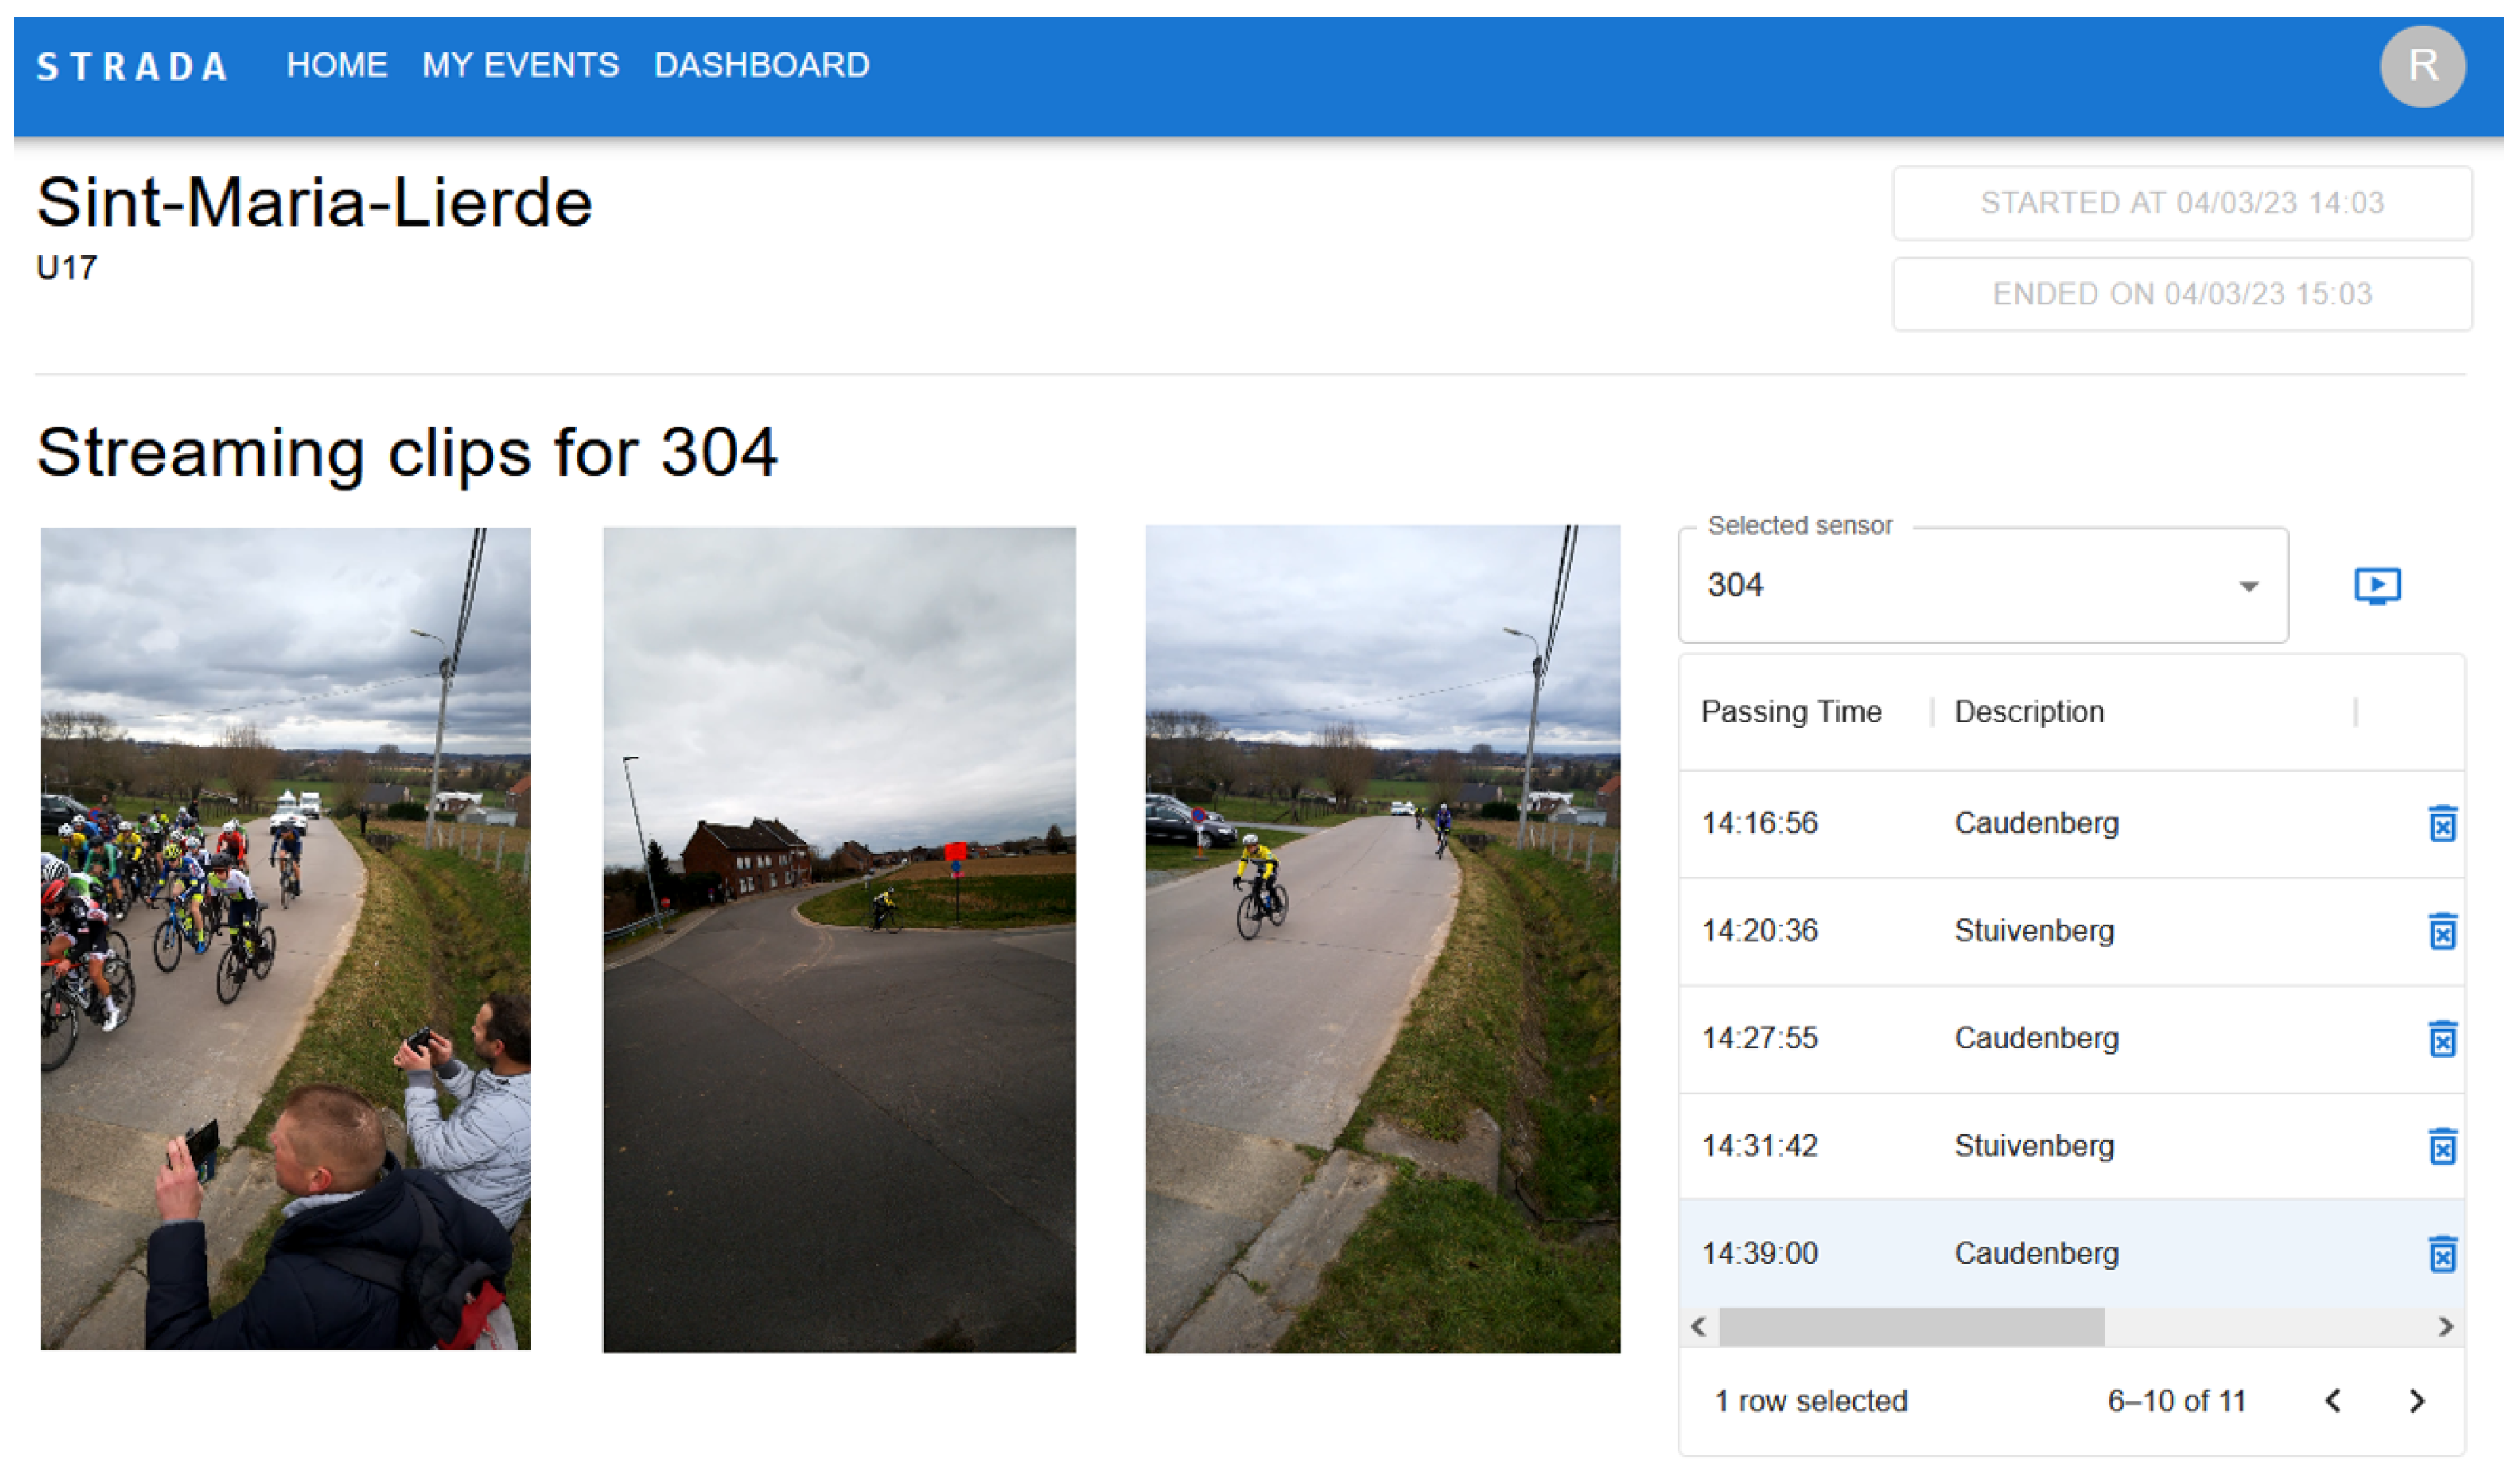The image size is (2520, 1472).
Task: Go to the next table page
Action: [x=2416, y=1401]
